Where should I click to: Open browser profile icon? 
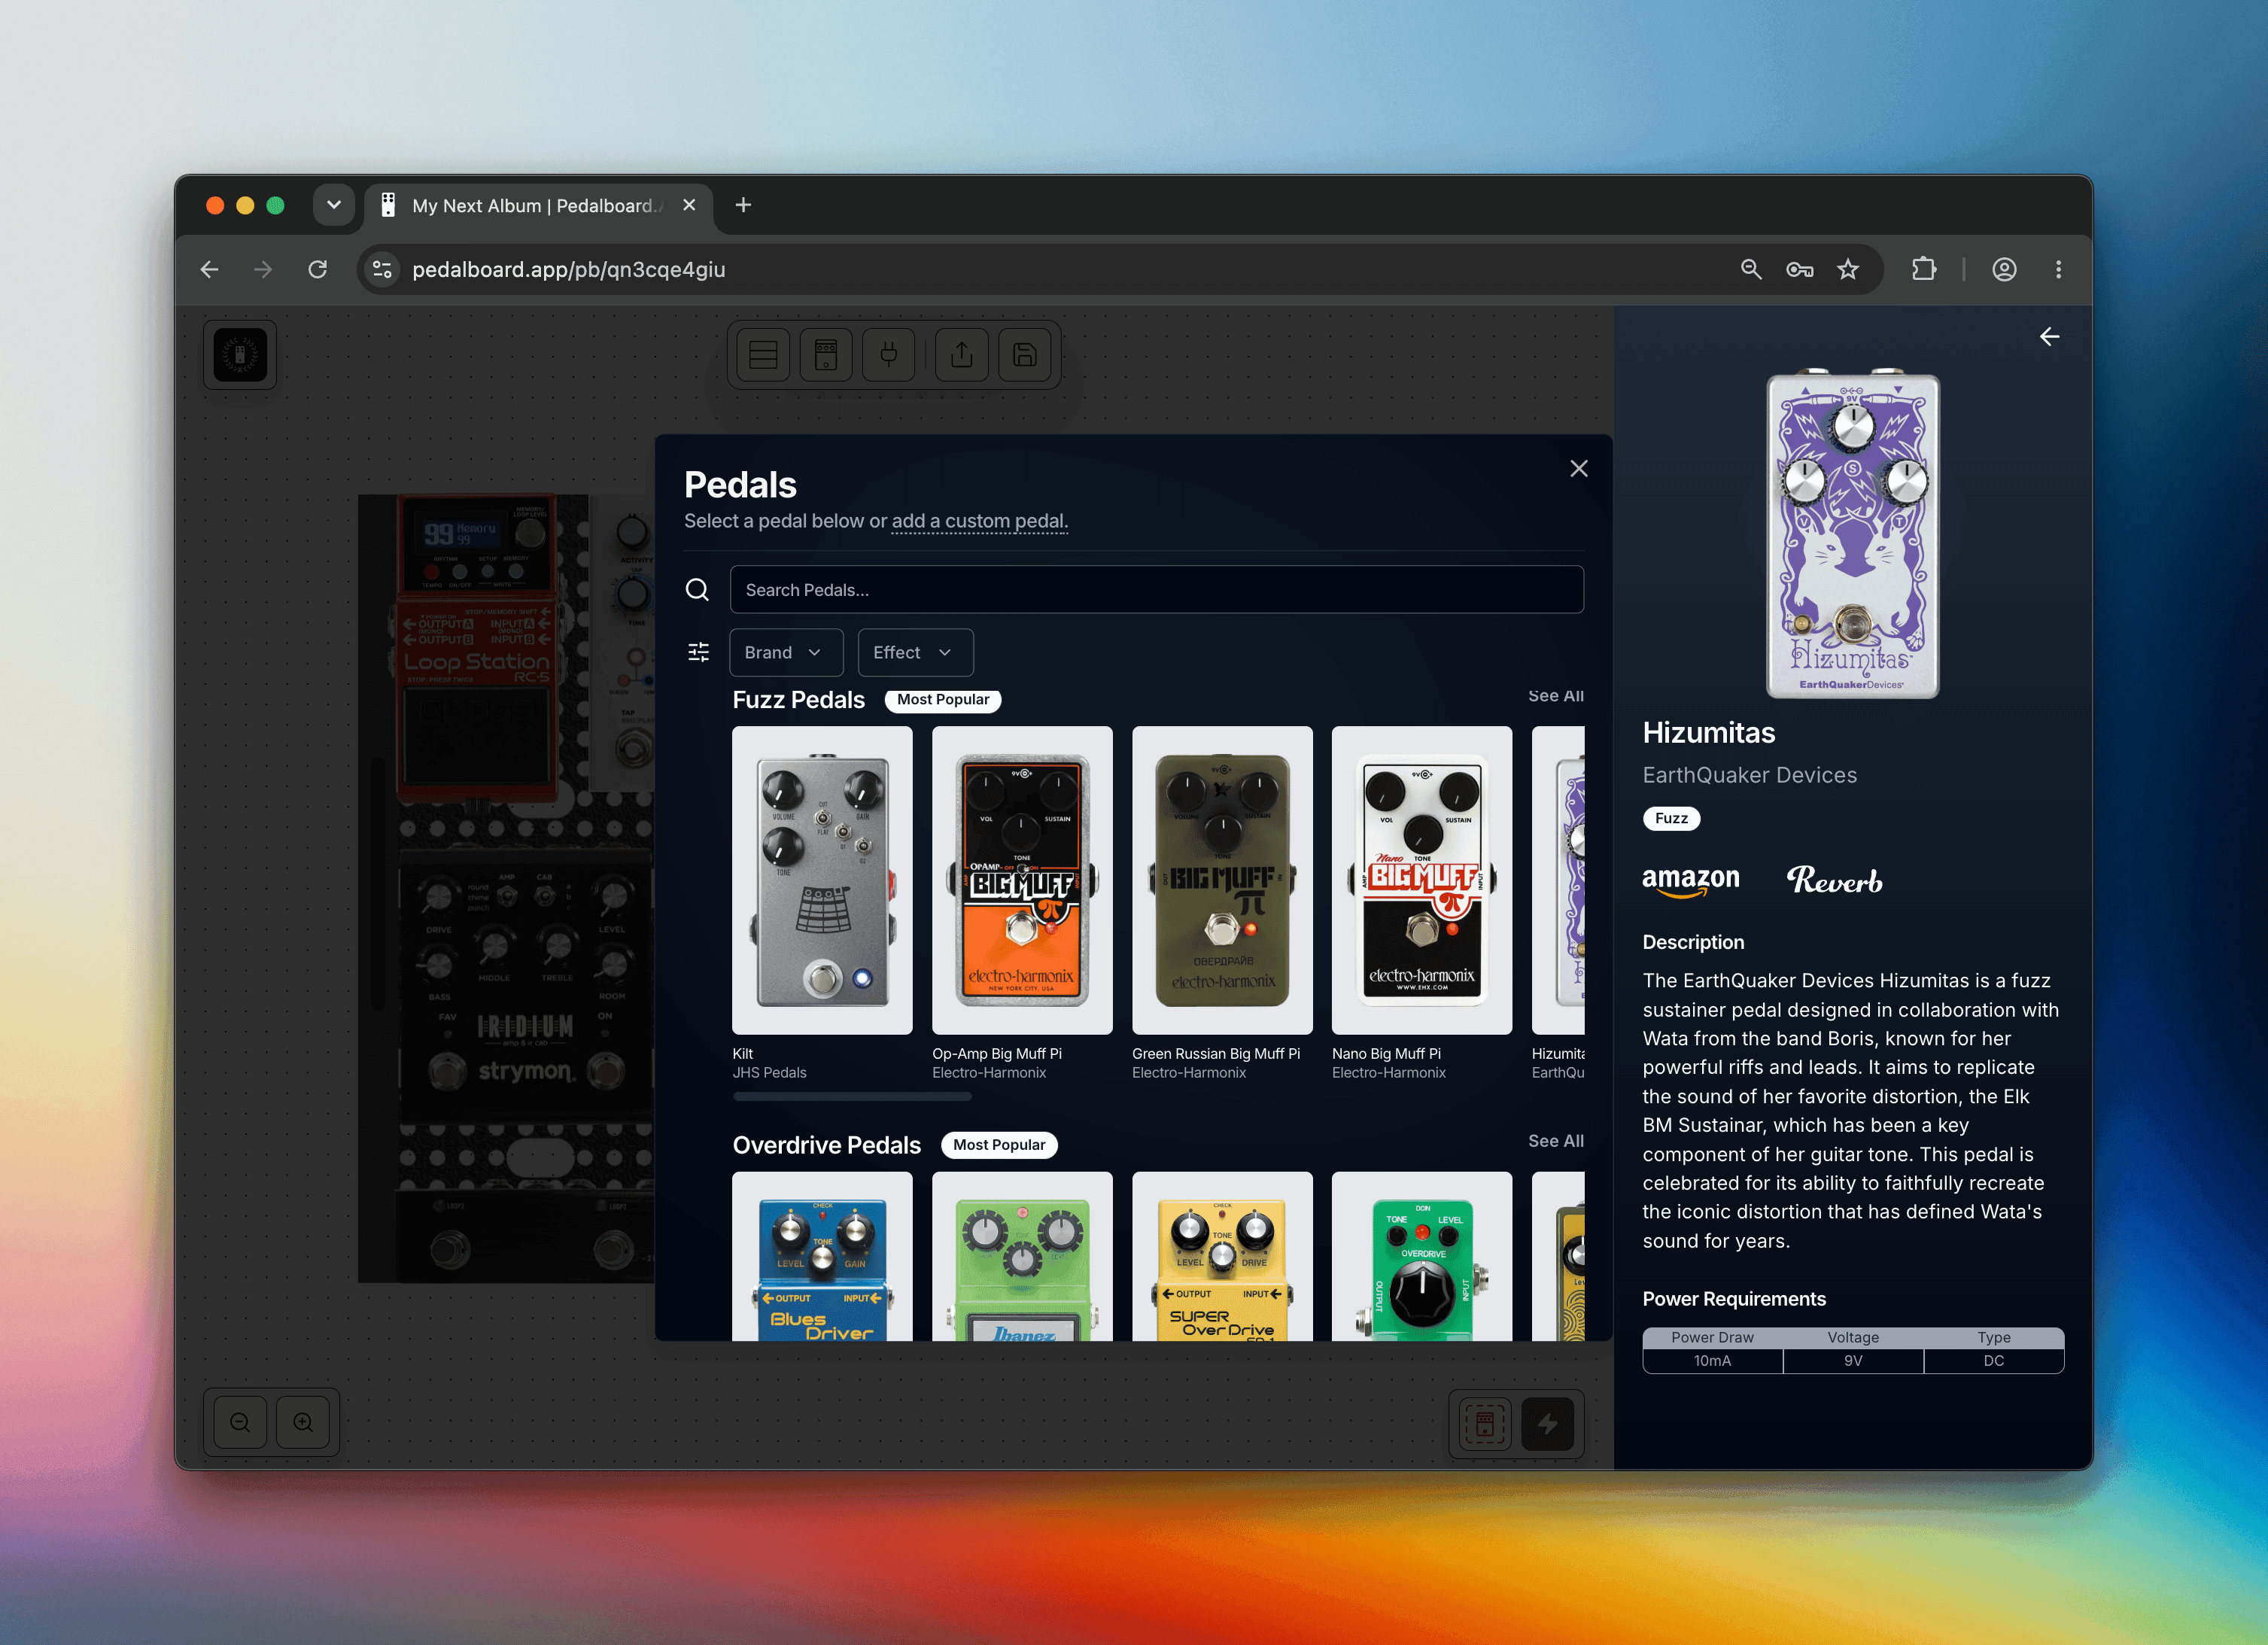[x=2004, y=270]
